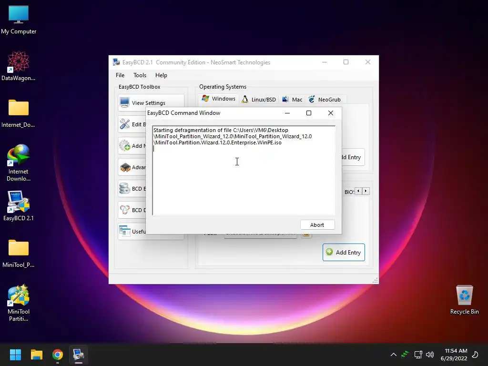Click the EasyBCD taskbar icon
The image size is (488, 366).
pyautogui.click(x=79, y=355)
